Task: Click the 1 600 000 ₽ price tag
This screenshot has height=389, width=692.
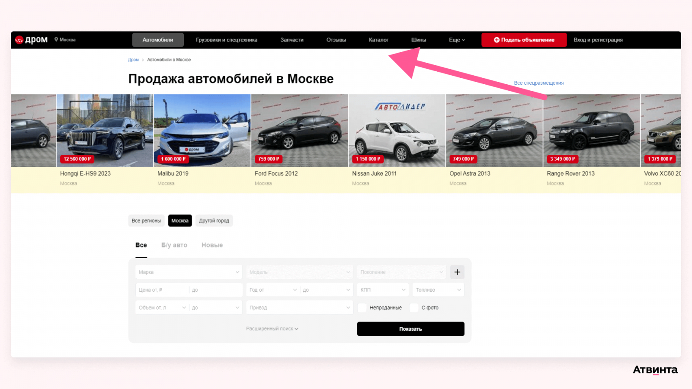Action: pos(173,159)
